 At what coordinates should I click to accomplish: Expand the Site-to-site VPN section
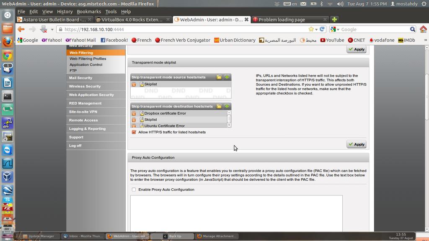[96, 112]
